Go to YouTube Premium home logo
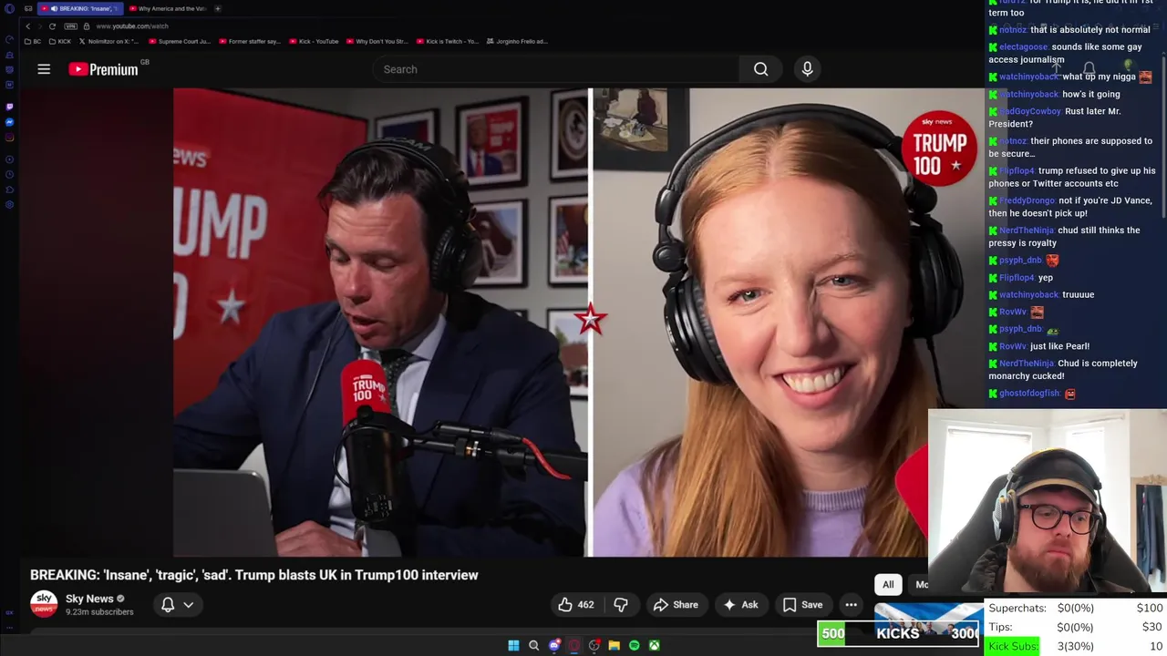Image resolution: width=1167 pixels, height=656 pixels. [103, 69]
